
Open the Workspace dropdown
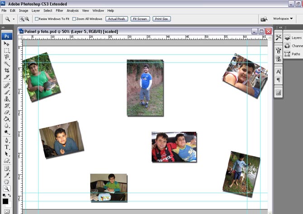tap(283, 19)
